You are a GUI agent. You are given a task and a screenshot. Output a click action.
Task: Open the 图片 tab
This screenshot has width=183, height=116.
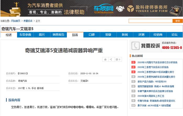tap(42, 35)
